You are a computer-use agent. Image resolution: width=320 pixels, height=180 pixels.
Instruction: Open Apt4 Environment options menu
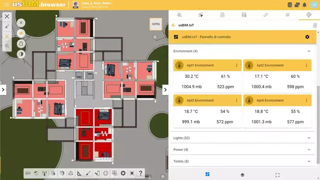306,100
